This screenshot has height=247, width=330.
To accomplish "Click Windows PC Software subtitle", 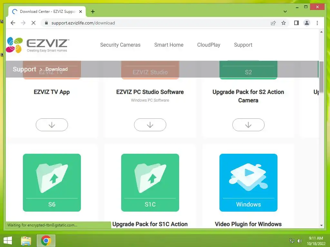I will (150, 100).
